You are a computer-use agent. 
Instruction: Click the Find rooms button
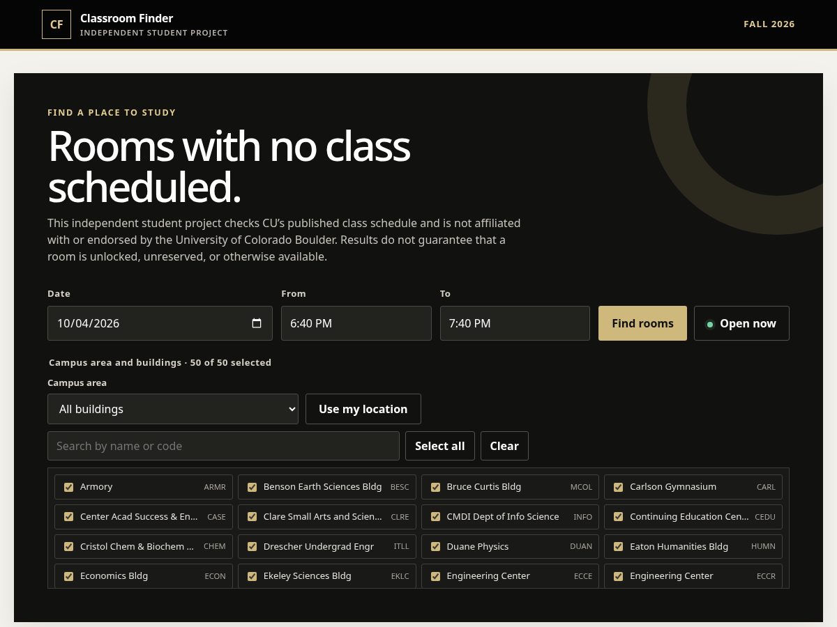[642, 323]
